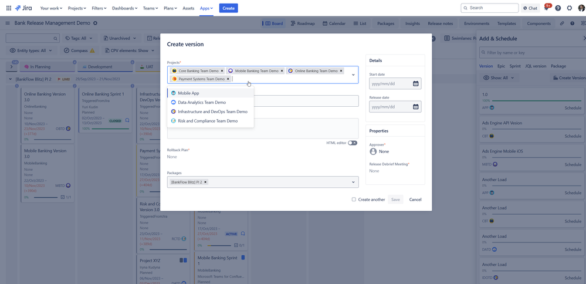Open the Jira settings gear

tap(570, 8)
